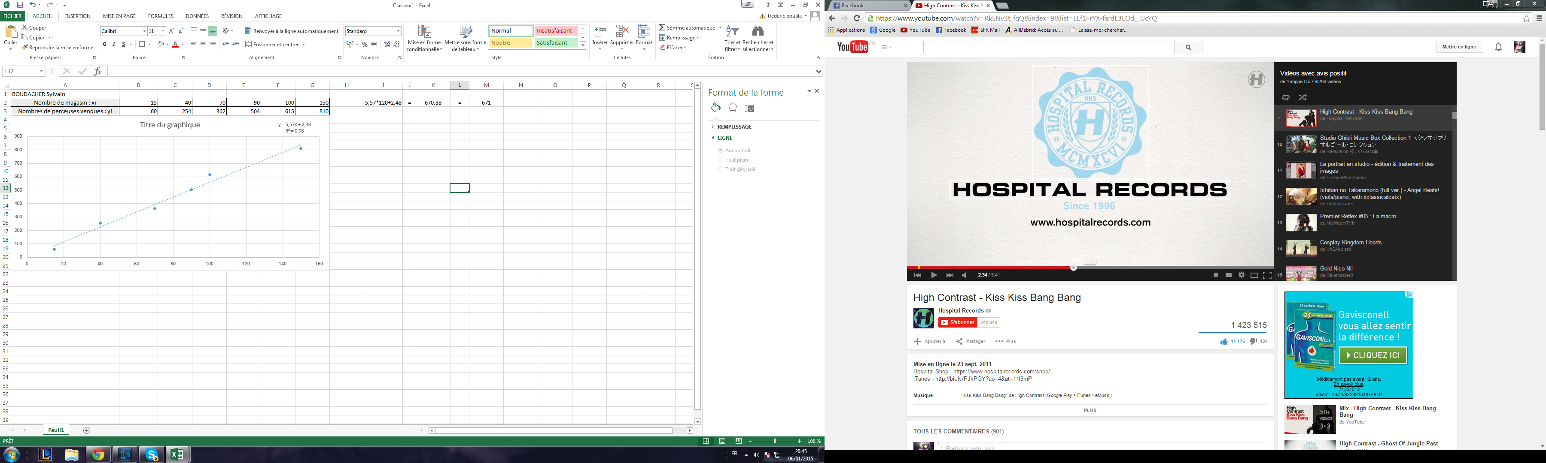
Task: Open the font size dropdown
Action: click(163, 31)
